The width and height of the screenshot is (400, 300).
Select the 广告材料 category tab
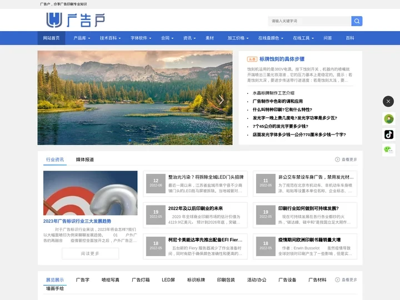point(317,280)
